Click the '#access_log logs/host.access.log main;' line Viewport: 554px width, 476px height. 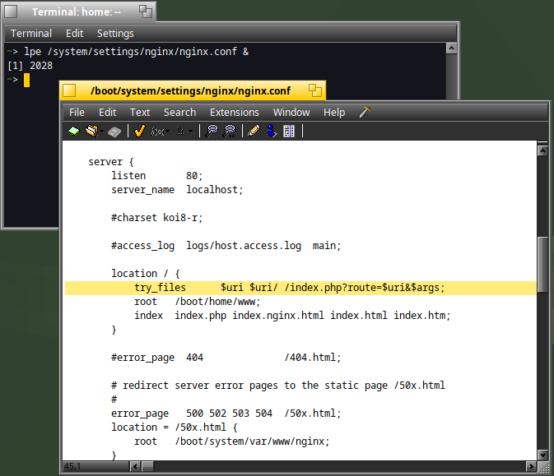[x=226, y=246]
